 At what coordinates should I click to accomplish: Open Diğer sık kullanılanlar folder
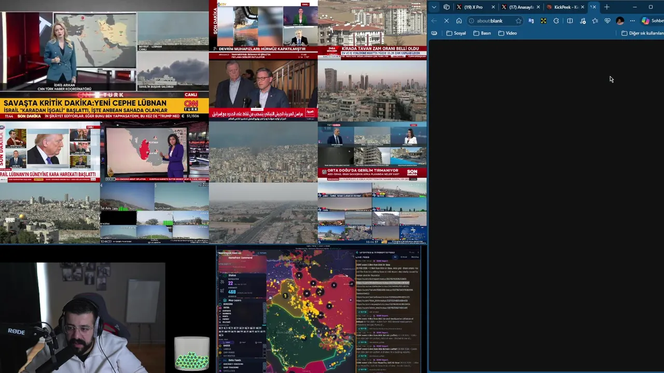coord(642,33)
